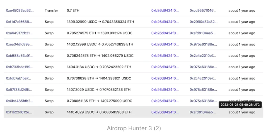Click swap amount 1410.4029 USDC → 0.7080585908 ETH

[99, 112]
